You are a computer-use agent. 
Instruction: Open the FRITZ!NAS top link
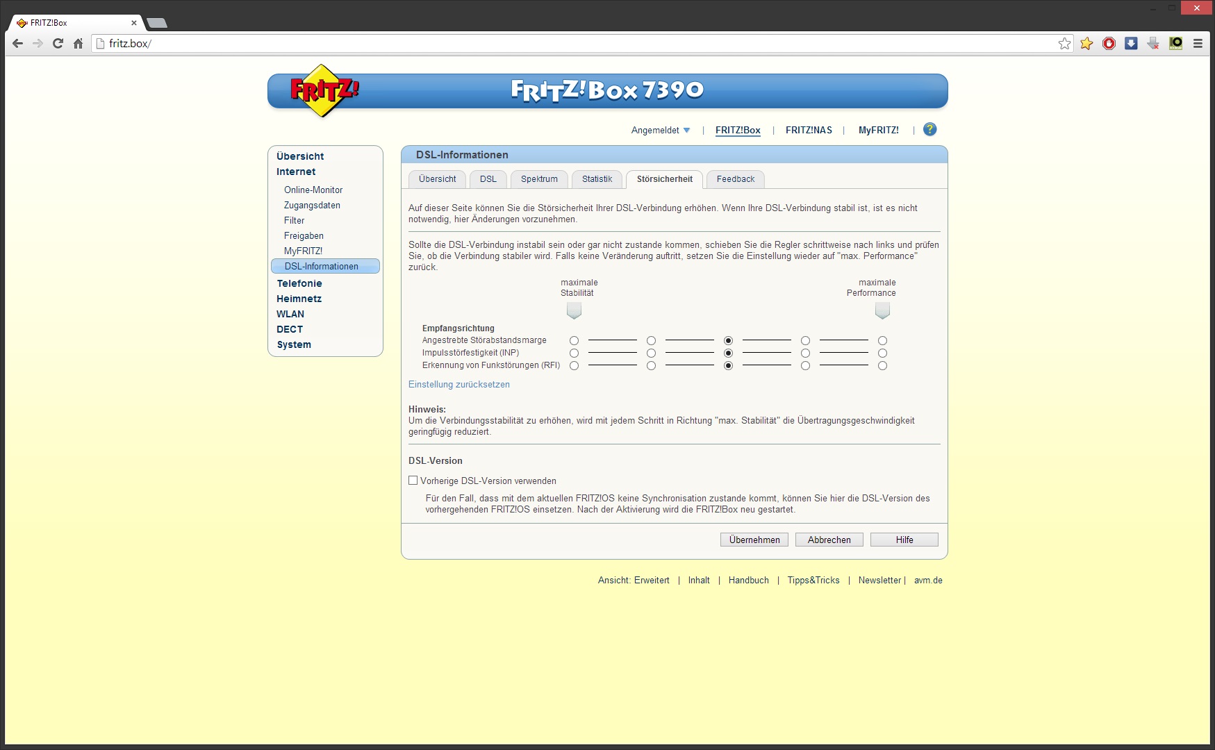point(809,130)
